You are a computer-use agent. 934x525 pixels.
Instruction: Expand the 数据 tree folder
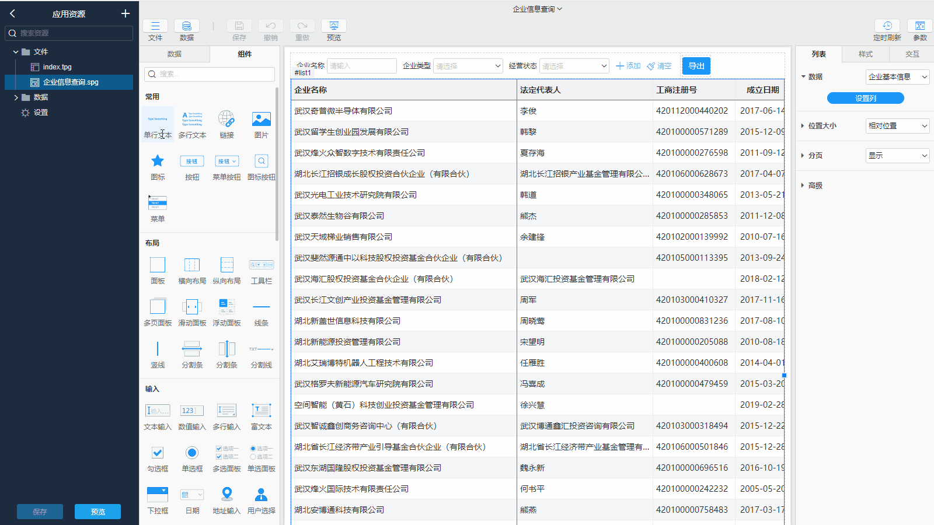point(15,97)
